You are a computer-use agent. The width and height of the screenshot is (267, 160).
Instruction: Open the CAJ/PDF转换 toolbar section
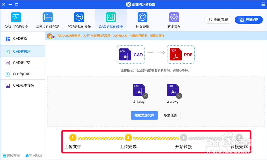pyautogui.click(x=16, y=20)
